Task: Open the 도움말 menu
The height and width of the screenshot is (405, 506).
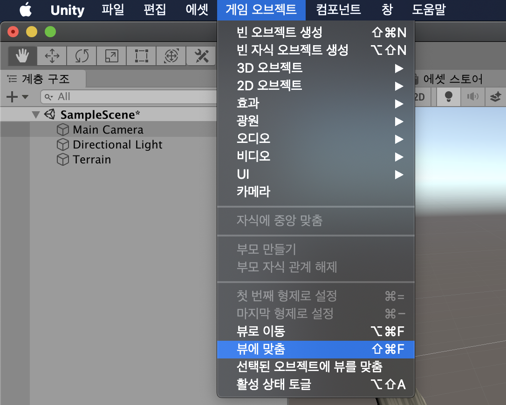Action: [x=429, y=10]
